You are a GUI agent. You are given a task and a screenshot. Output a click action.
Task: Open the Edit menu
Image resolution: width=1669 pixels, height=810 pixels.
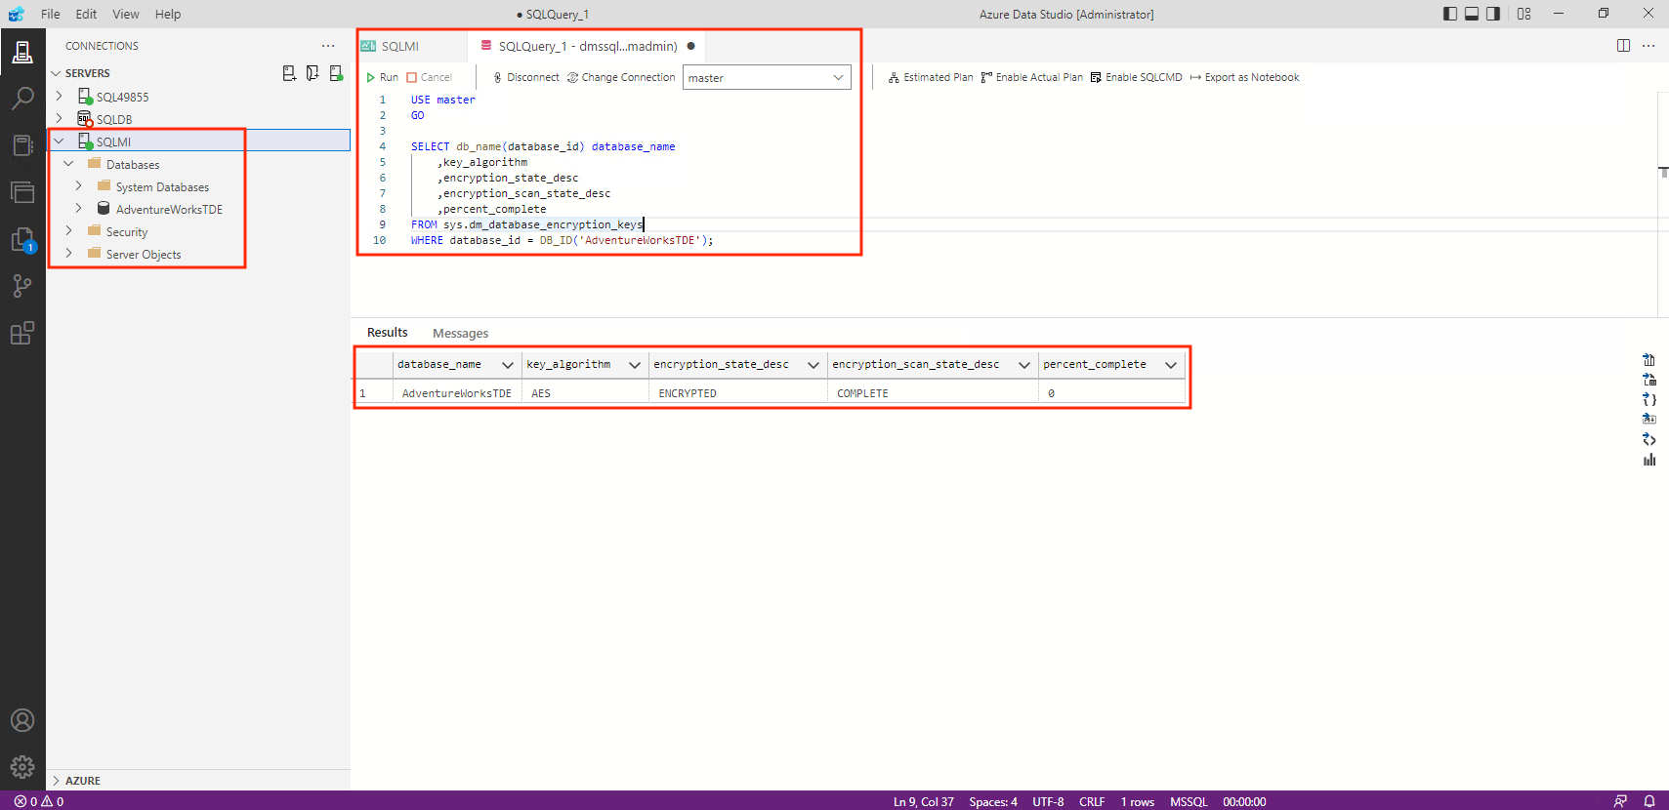coord(86,14)
